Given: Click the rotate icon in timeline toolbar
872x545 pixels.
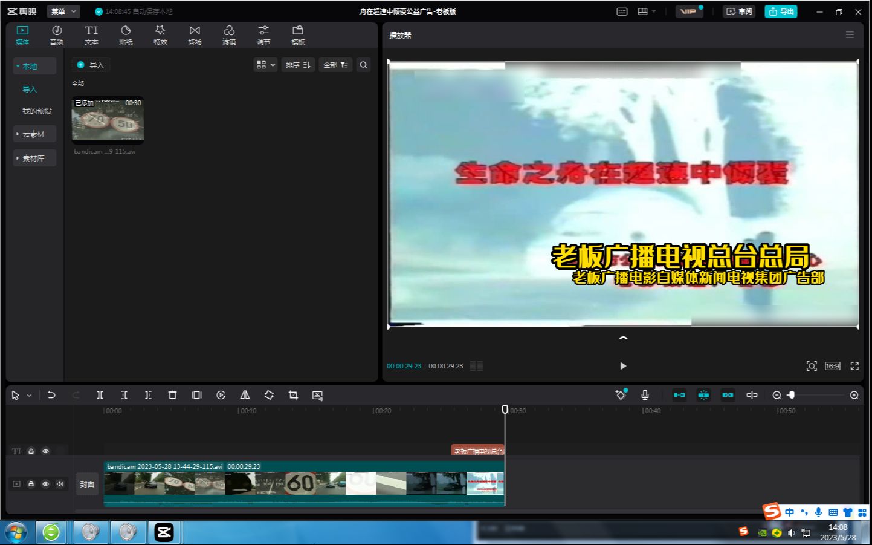Looking at the screenshot, I should coord(269,395).
